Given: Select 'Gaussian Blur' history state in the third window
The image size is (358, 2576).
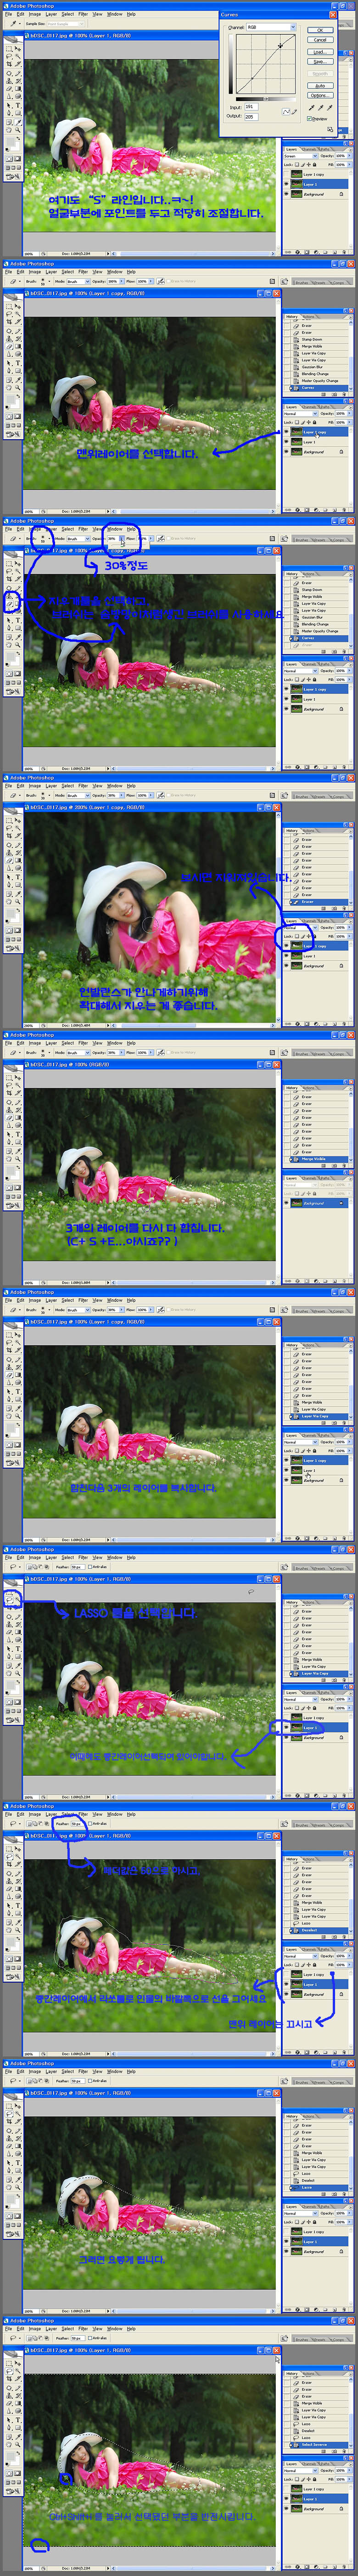Looking at the screenshot, I should pyautogui.click(x=320, y=617).
